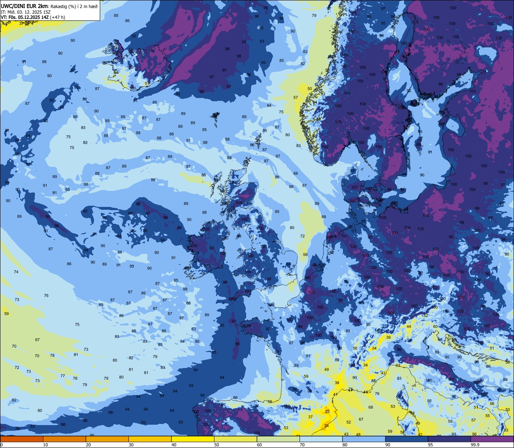
Task: Click the "50" label under the legend
Action: [x=216, y=445]
